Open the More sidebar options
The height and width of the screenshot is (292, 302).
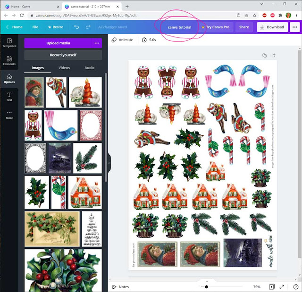tap(9, 115)
